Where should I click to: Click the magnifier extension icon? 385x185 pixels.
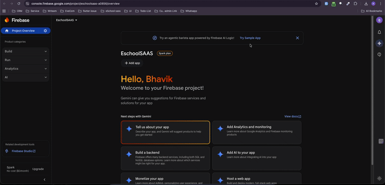pos(341,4)
